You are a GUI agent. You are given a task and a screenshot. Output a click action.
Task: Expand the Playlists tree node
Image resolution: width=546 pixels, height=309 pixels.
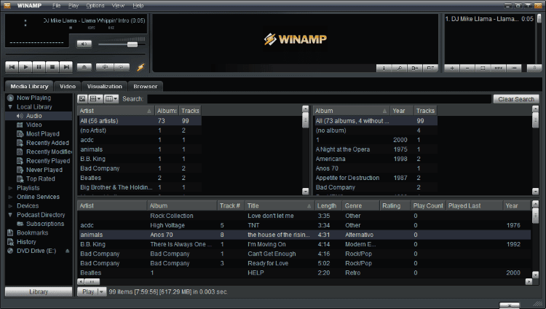[10, 188]
